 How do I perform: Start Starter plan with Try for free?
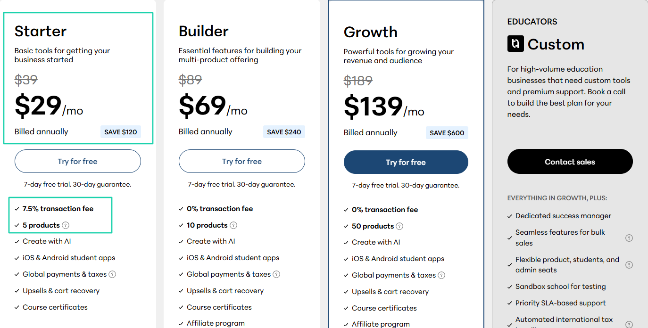point(78,161)
